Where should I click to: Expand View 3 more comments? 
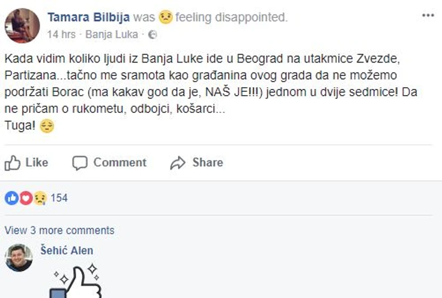(x=59, y=230)
